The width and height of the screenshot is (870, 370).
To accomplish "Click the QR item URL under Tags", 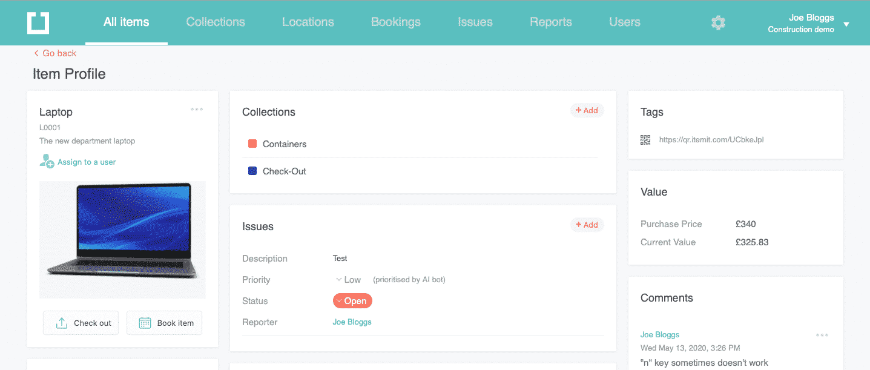I will [x=711, y=139].
